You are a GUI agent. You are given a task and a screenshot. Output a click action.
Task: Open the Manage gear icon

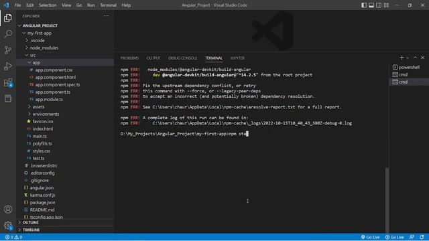(x=8, y=226)
